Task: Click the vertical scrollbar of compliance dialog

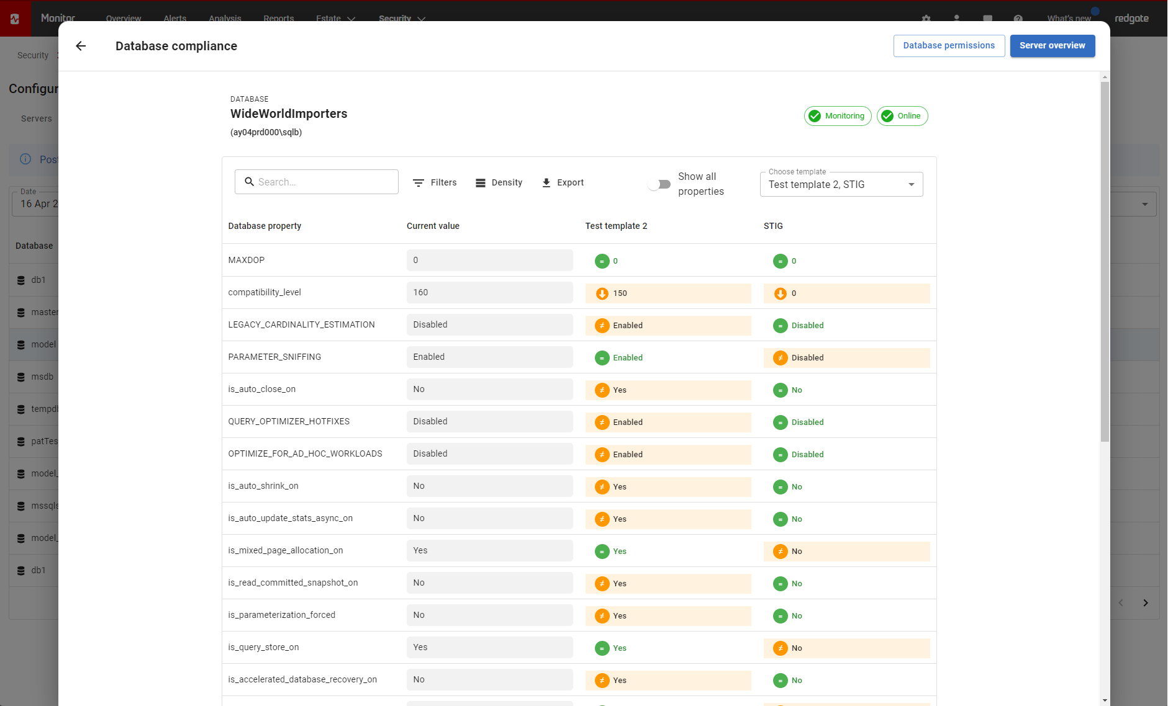Action: (x=1105, y=261)
